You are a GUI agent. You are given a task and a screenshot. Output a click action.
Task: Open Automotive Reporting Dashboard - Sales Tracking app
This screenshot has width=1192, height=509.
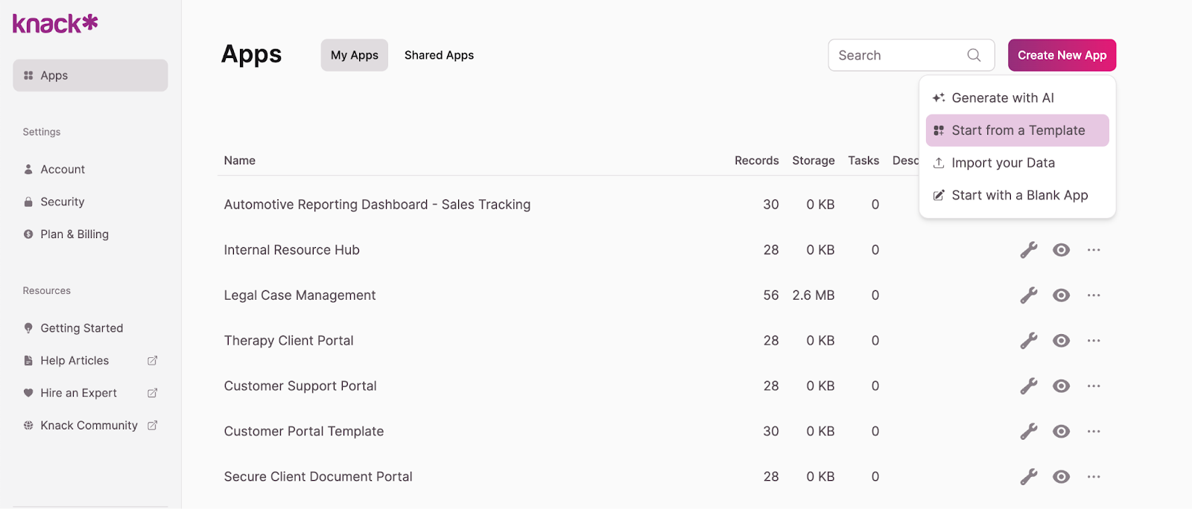(x=377, y=205)
